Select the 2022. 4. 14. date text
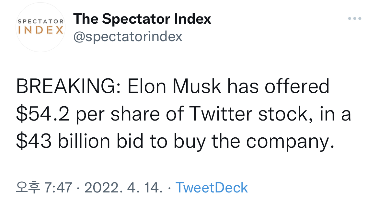 click(x=123, y=188)
